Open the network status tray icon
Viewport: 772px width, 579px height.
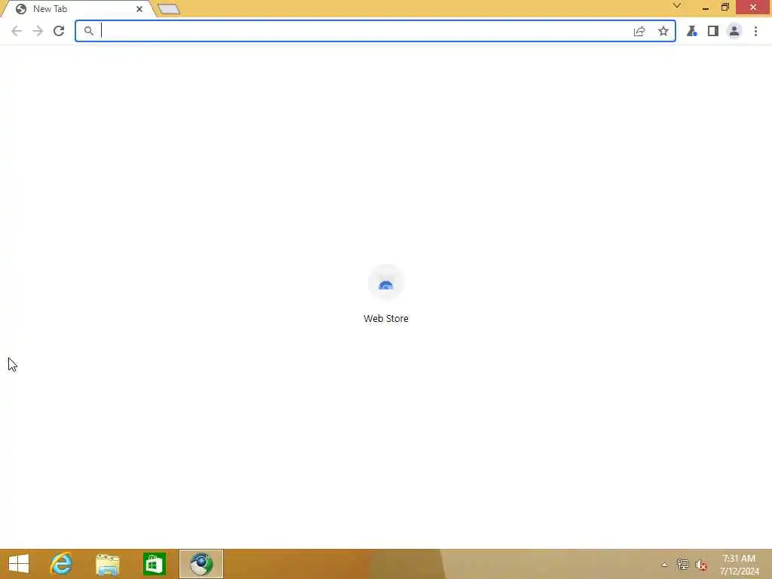tap(682, 564)
